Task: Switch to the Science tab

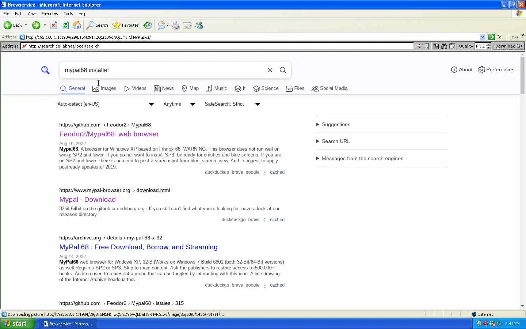Action: 266,88
